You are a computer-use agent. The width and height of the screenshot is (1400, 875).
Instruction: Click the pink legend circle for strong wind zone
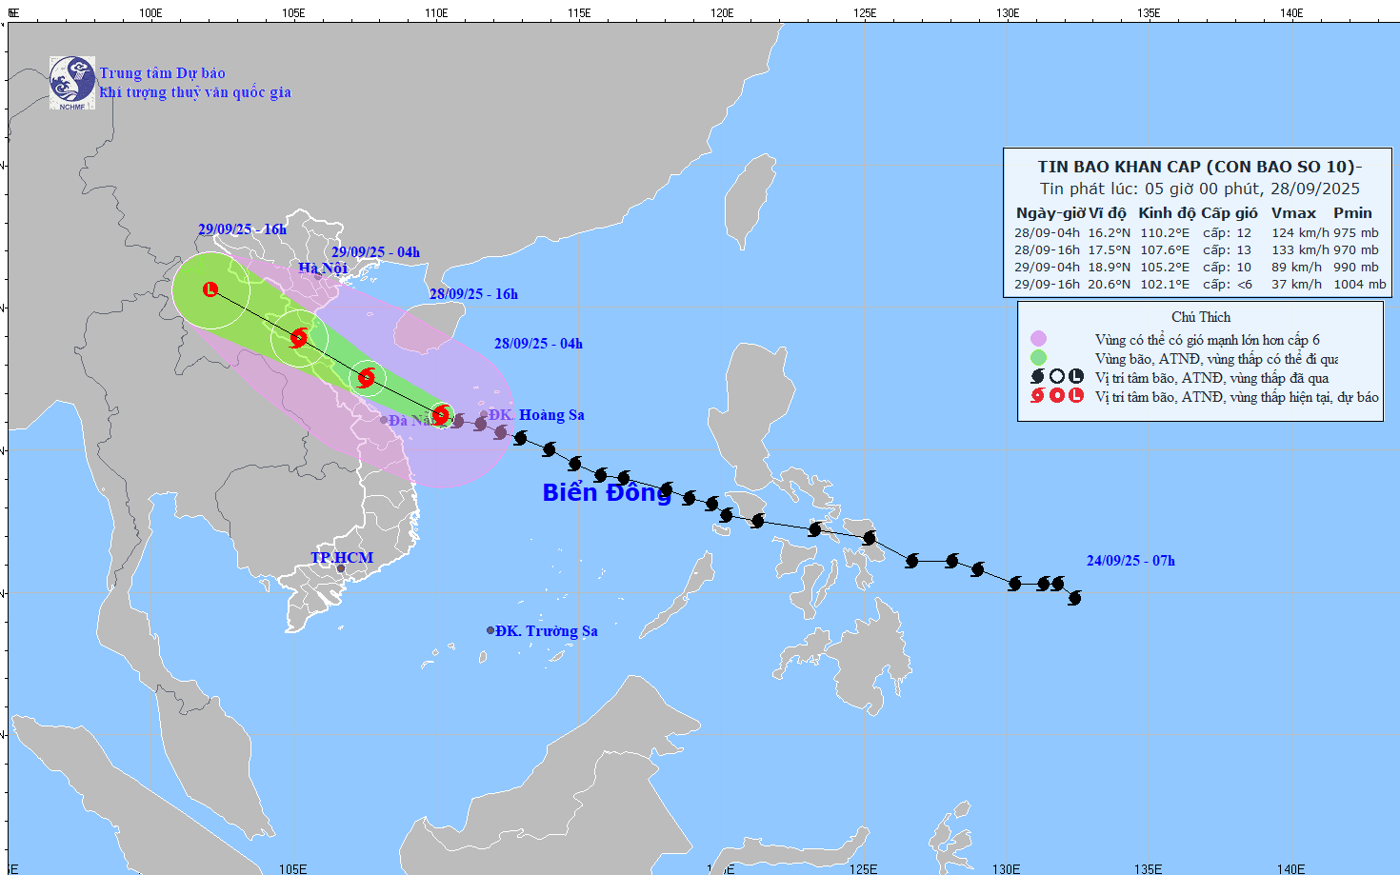[x=1038, y=339]
